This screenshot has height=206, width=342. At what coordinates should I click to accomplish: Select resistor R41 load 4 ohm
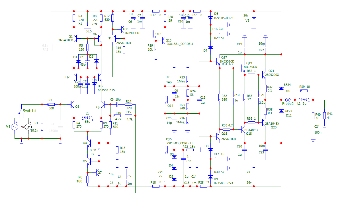click(x=324, y=116)
